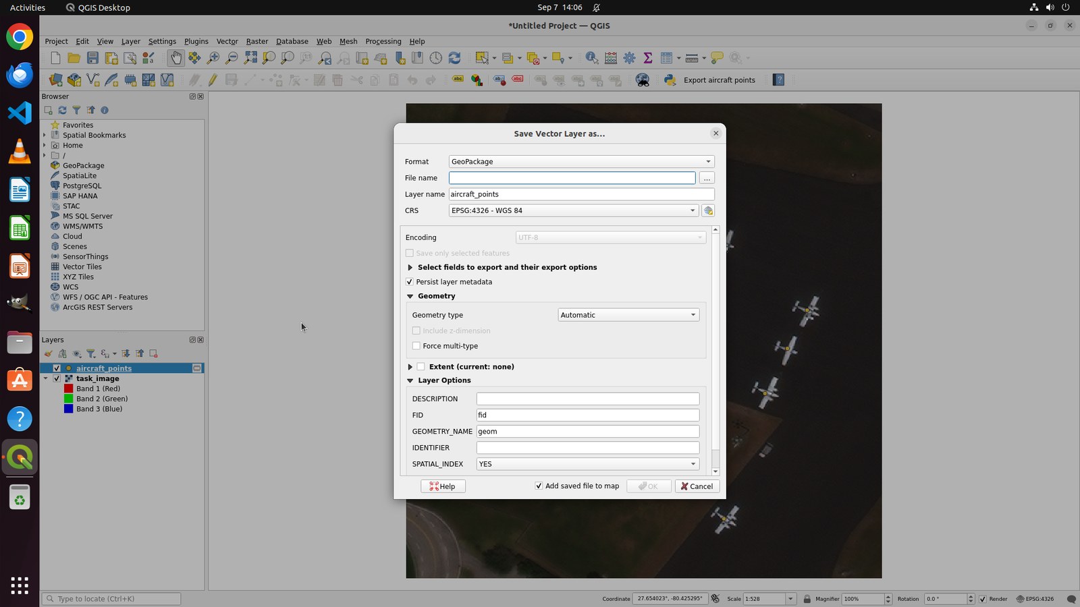Click the Zoom In magnifier icon

pyautogui.click(x=213, y=58)
